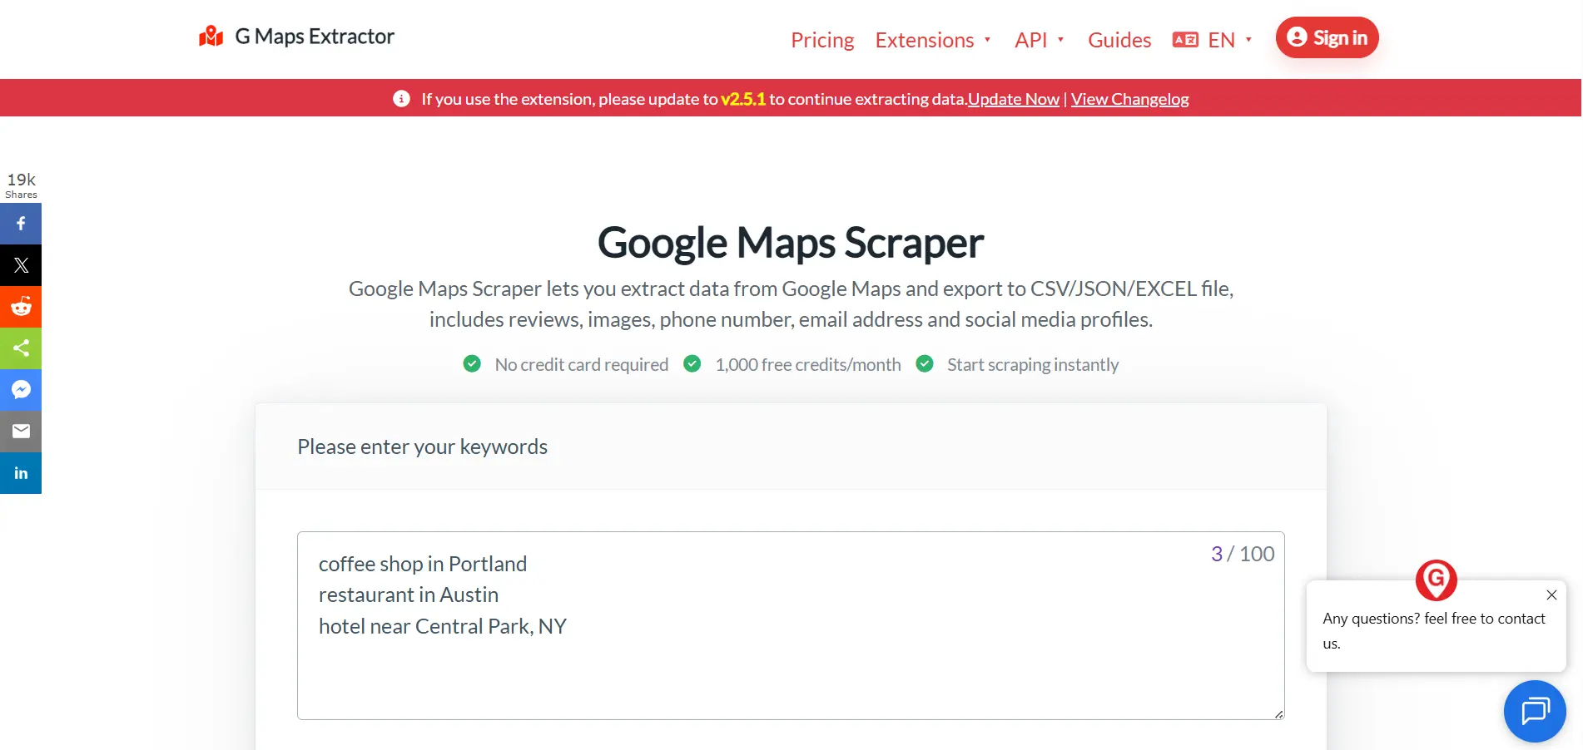Share on Reddit
The width and height of the screenshot is (1583, 750).
coord(21,307)
